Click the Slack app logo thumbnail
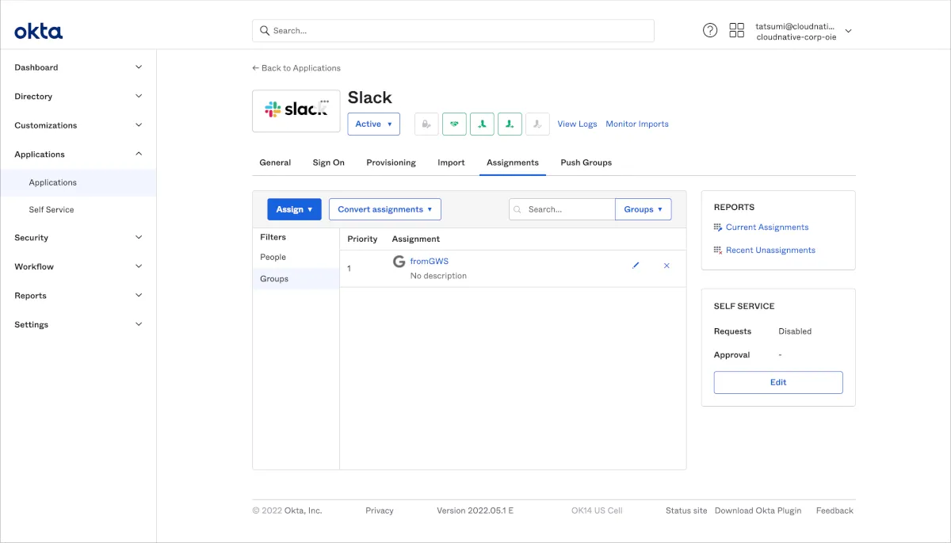This screenshot has height=543, width=951. [x=290, y=111]
